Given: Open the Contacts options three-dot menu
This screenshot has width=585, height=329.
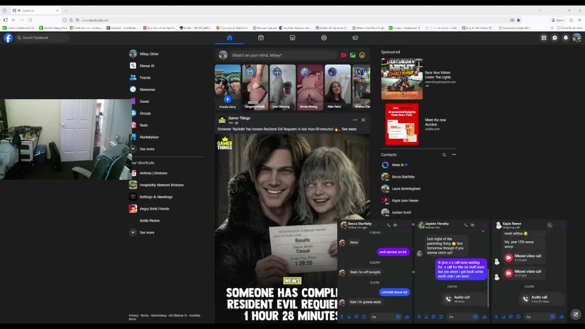Looking at the screenshot, I should 454,155.
